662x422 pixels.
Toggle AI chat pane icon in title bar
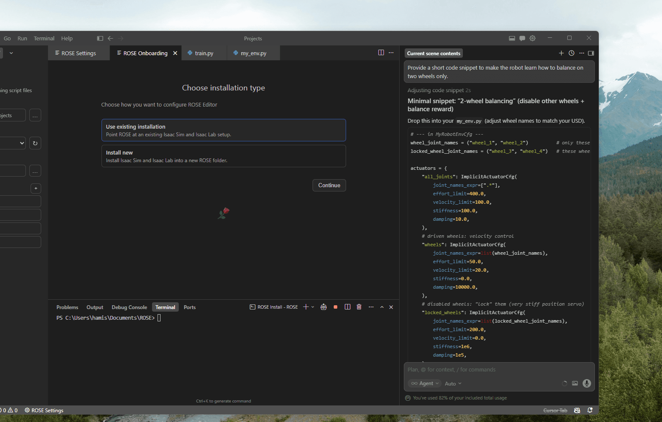click(x=522, y=38)
